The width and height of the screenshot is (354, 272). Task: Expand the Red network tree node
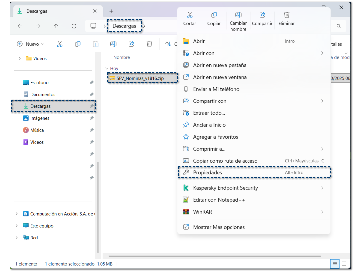17,238
